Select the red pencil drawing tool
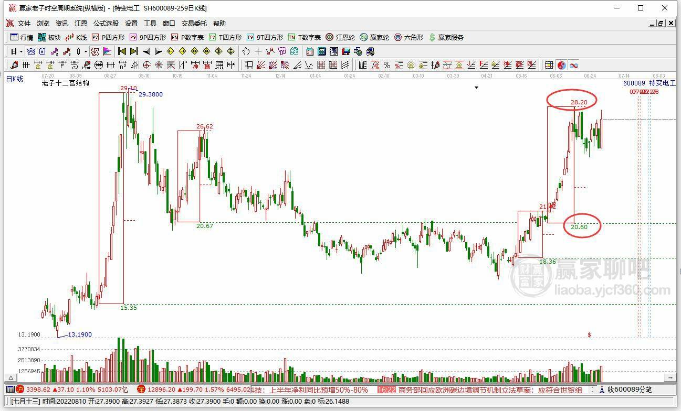 point(14,65)
